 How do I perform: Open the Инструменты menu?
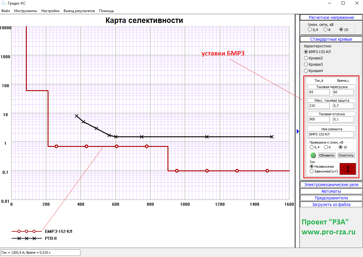coord(26,11)
